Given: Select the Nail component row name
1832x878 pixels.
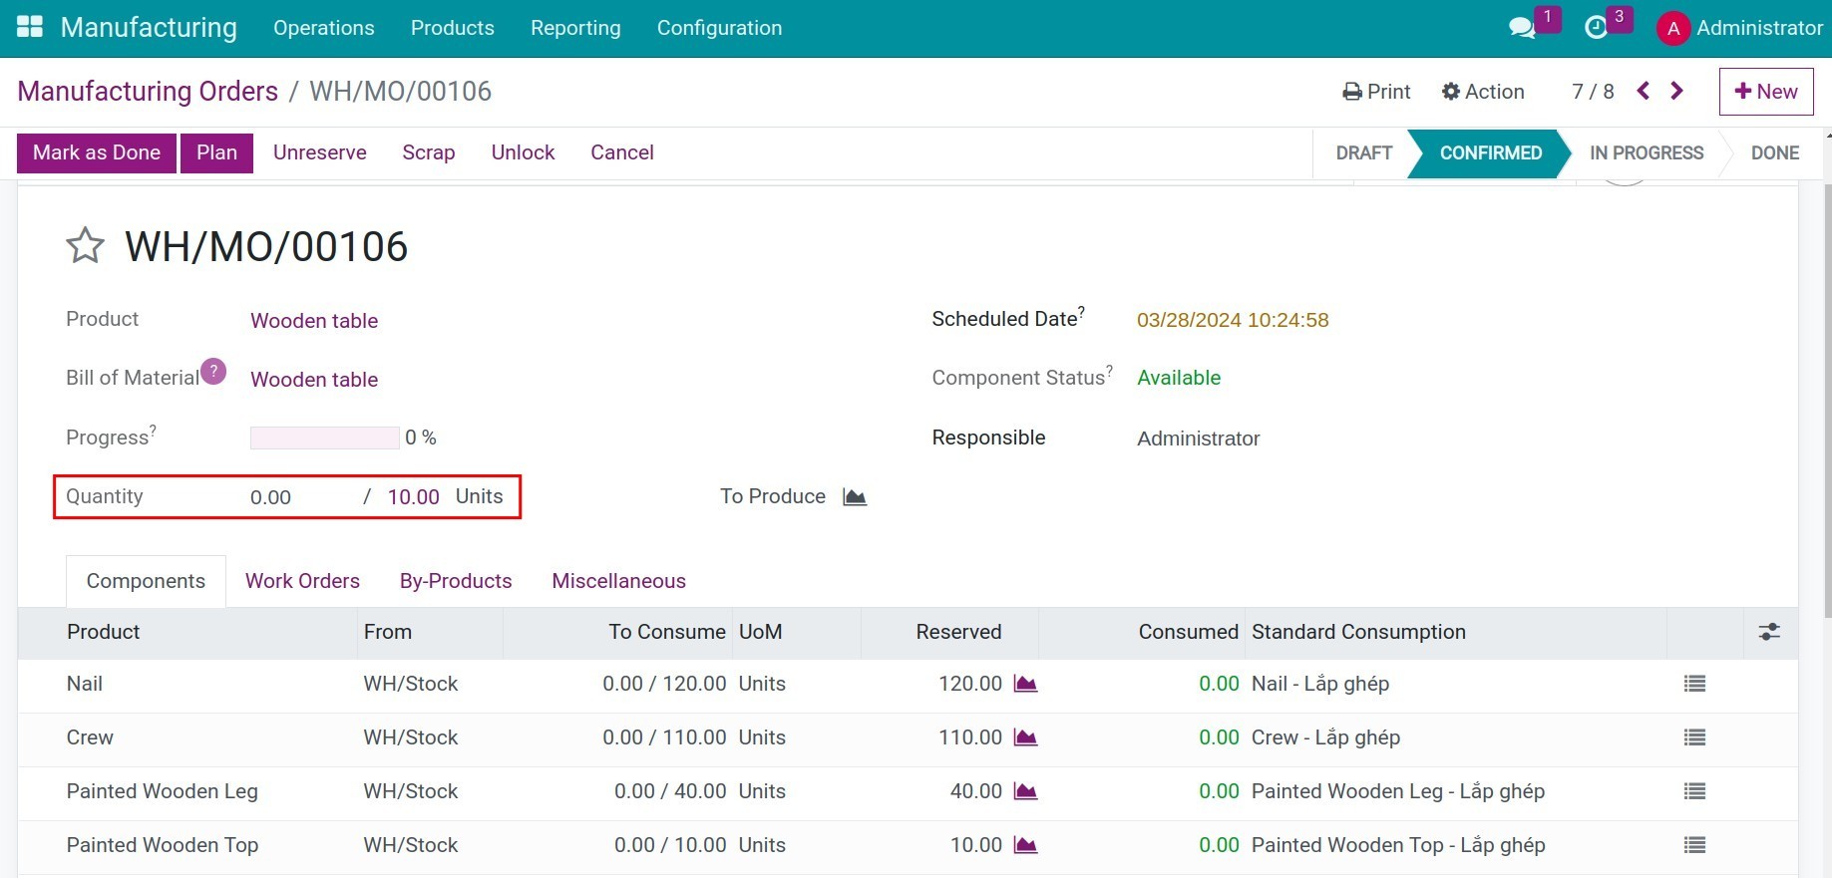Looking at the screenshot, I should 85,684.
